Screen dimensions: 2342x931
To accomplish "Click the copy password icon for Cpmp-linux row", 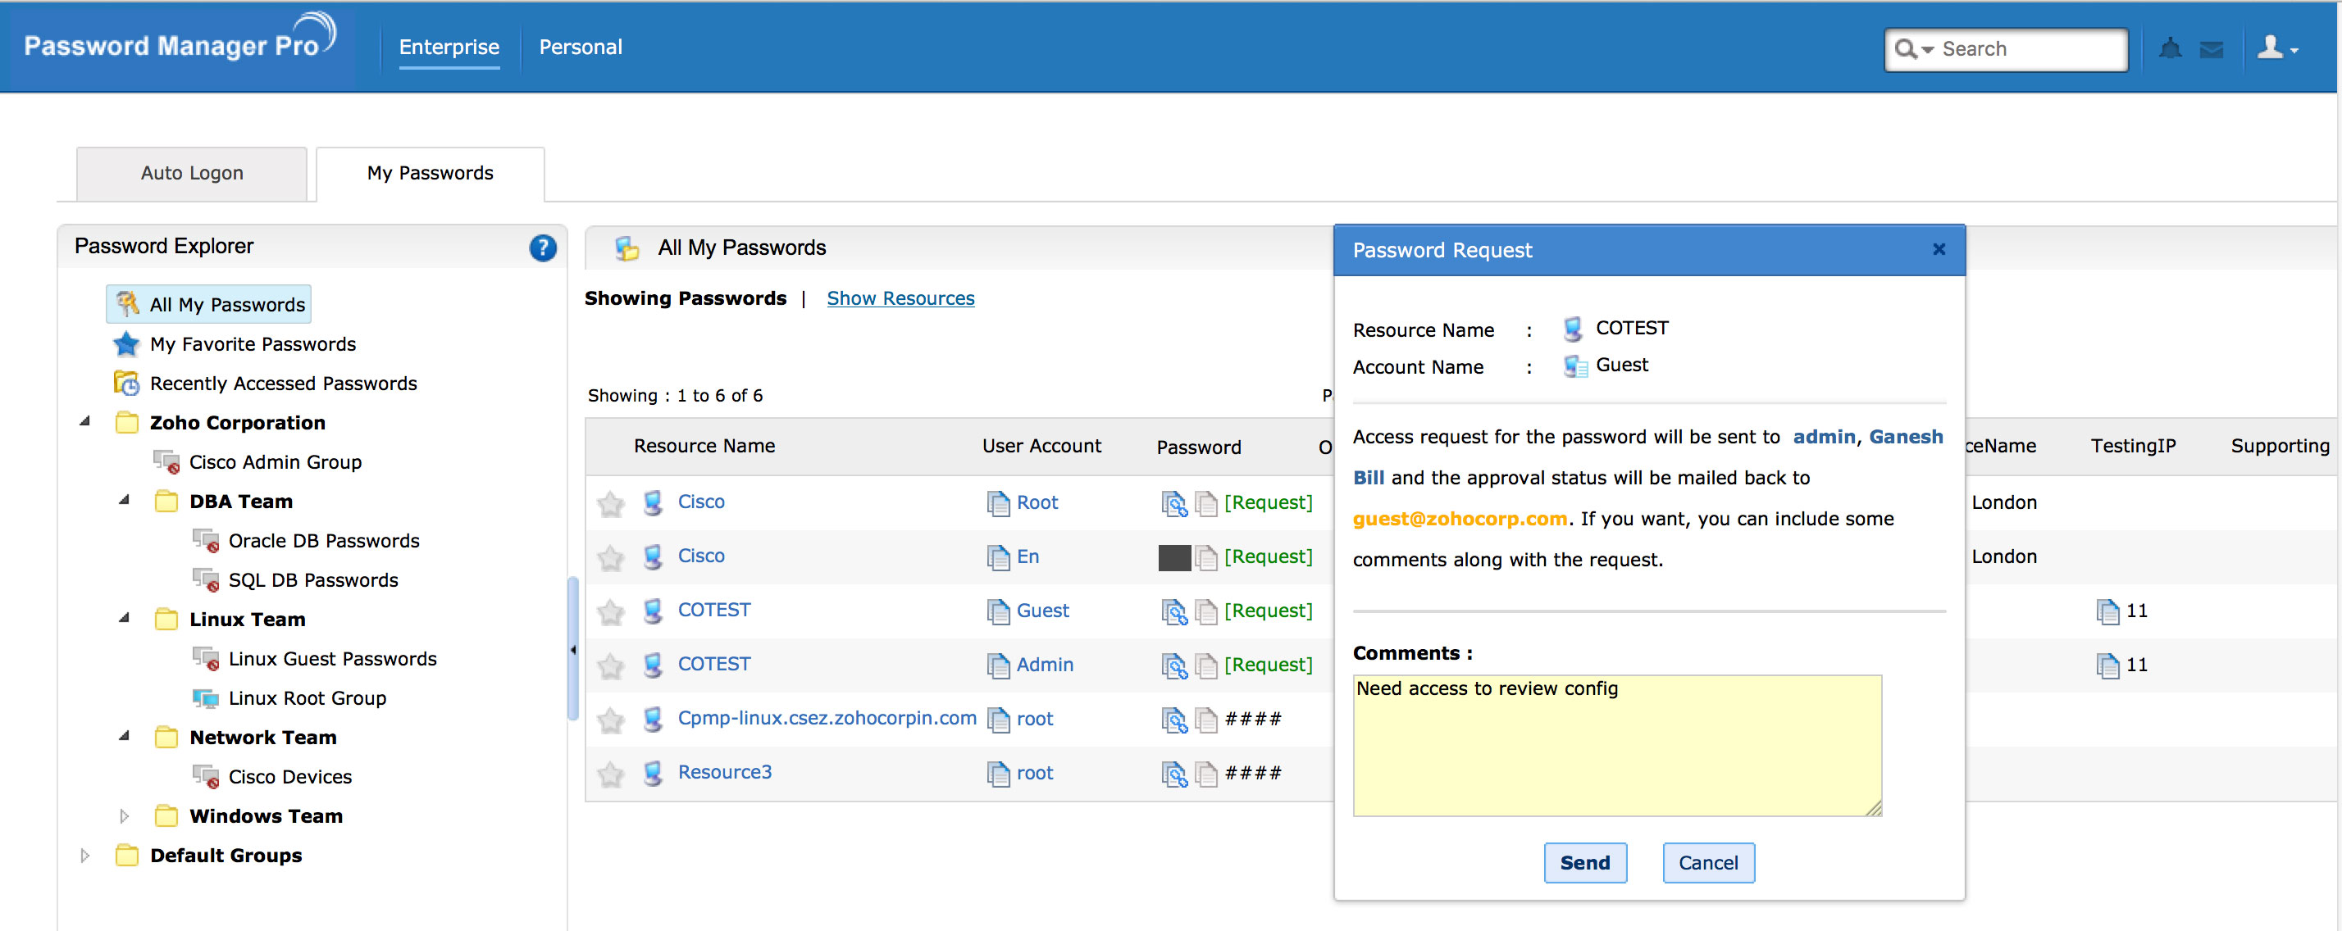I will coord(1206,720).
